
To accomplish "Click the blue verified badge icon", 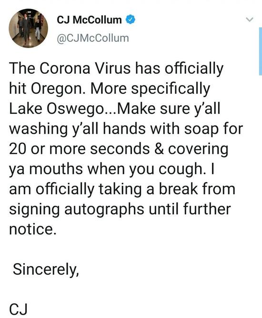I will [131, 20].
